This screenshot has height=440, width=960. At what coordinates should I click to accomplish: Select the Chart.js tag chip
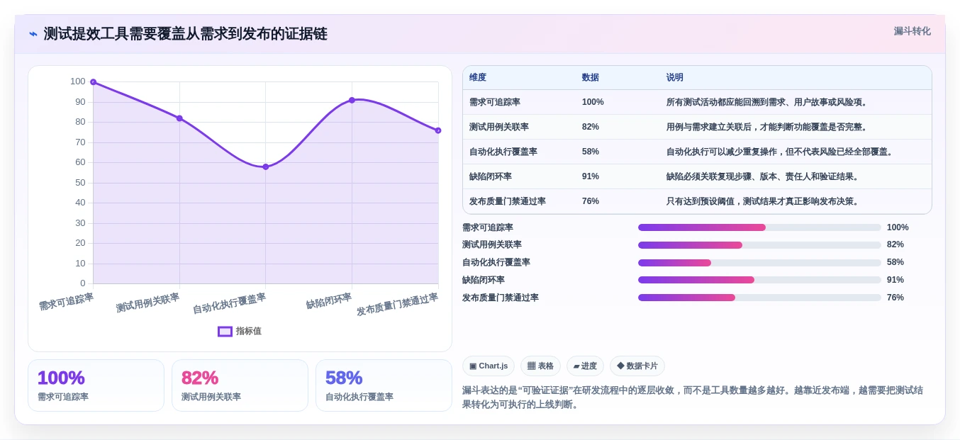pyautogui.click(x=489, y=366)
